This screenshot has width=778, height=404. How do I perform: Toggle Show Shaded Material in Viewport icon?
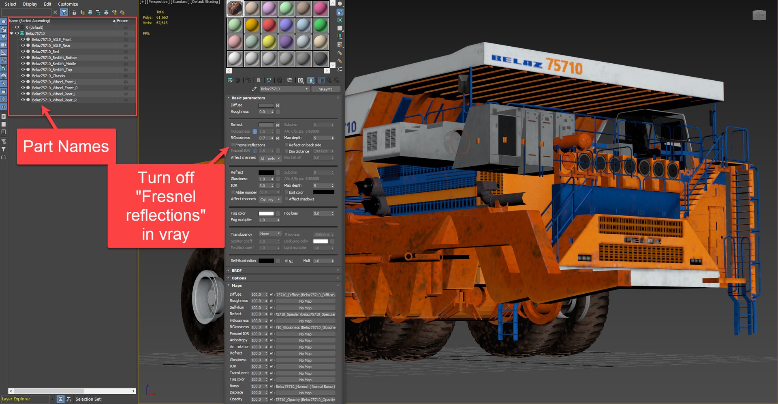(x=311, y=80)
